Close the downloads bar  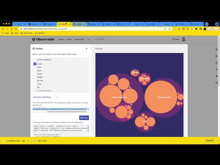click(x=218, y=141)
